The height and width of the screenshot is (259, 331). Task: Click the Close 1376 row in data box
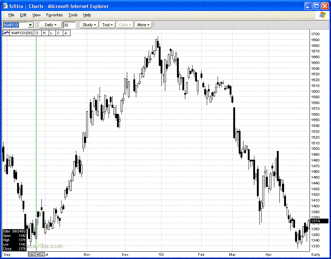(x=15, y=249)
